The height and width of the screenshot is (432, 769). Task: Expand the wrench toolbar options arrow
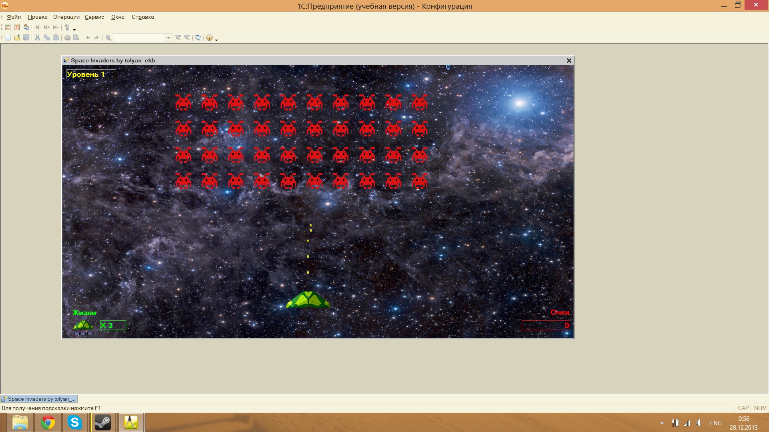point(74,29)
